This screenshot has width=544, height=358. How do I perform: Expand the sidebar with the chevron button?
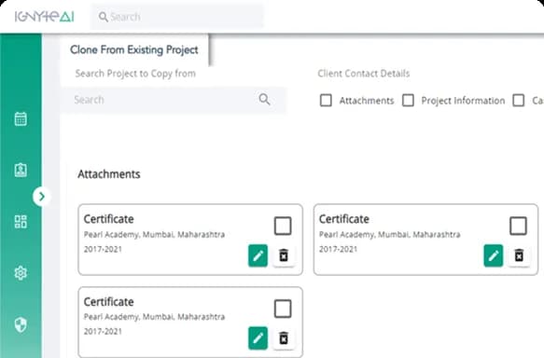coord(42,197)
